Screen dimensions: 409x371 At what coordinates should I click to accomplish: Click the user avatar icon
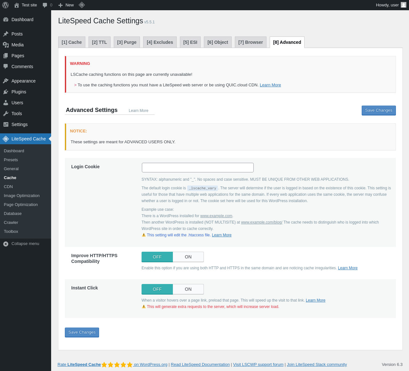click(404, 5)
